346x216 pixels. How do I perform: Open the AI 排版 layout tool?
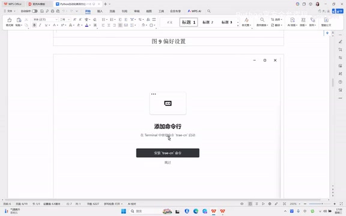pos(293,22)
